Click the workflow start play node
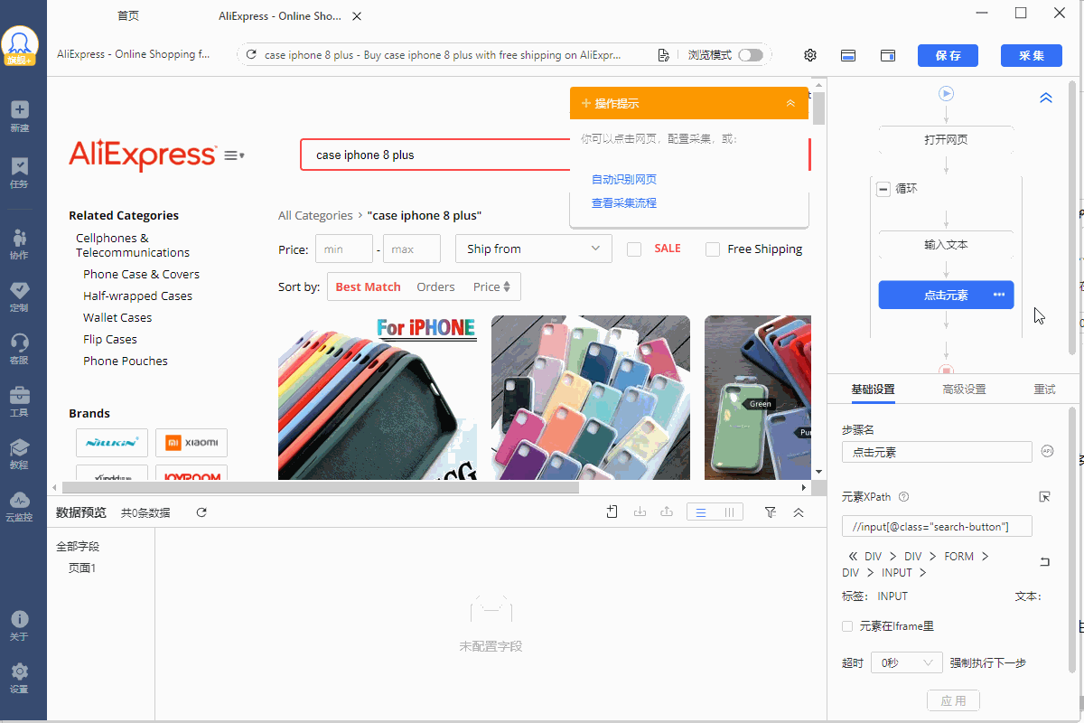 tap(946, 93)
